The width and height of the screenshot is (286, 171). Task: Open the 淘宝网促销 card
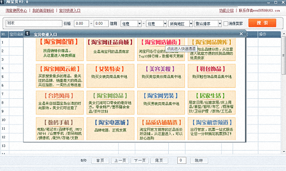[x=60, y=49]
